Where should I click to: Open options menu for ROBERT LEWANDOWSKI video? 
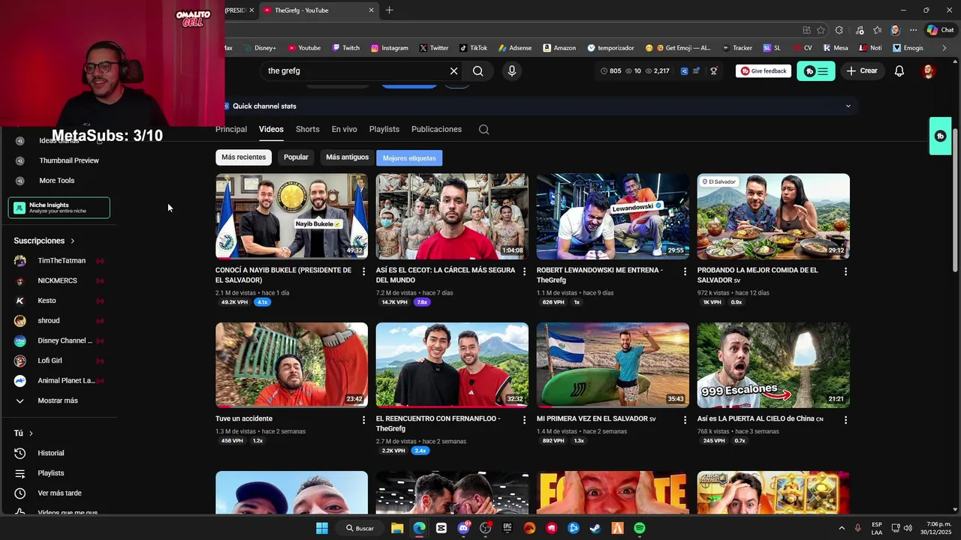point(685,271)
